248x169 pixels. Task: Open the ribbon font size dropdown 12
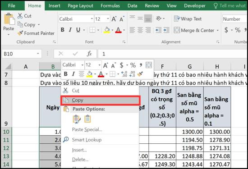(108, 19)
